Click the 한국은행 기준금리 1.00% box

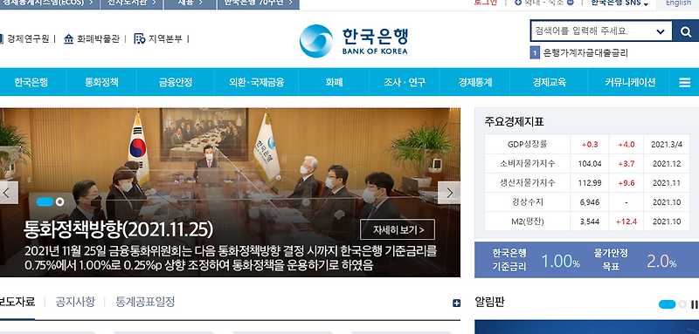pos(535,260)
